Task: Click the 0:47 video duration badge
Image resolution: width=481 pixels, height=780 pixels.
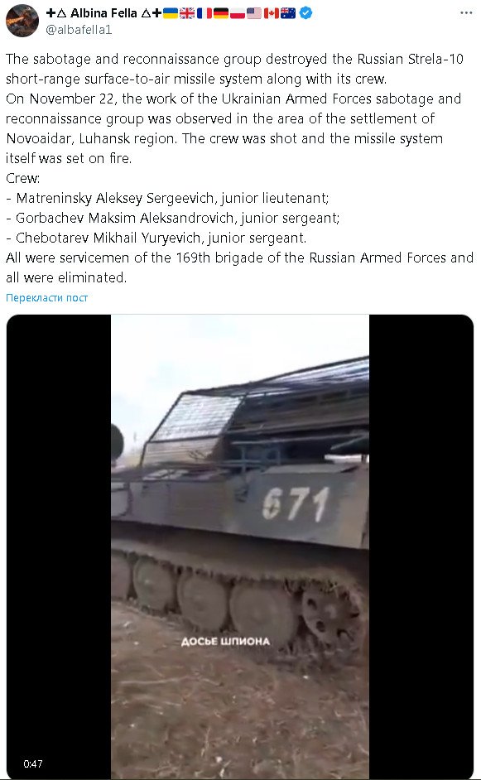Action: pyautogui.click(x=33, y=763)
